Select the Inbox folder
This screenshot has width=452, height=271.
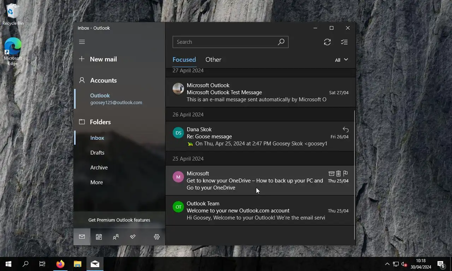coord(119,138)
